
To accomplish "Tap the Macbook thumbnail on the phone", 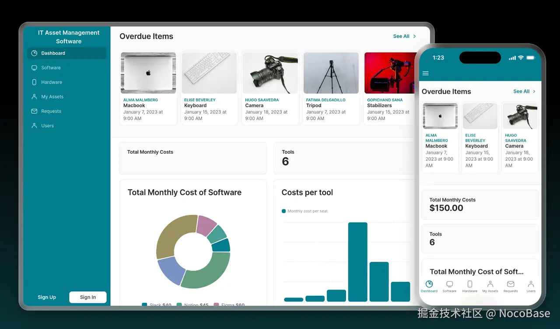I will pyautogui.click(x=440, y=116).
